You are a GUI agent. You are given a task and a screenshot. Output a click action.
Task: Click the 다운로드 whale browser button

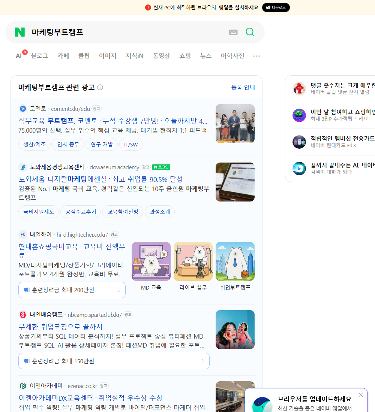point(276,7)
